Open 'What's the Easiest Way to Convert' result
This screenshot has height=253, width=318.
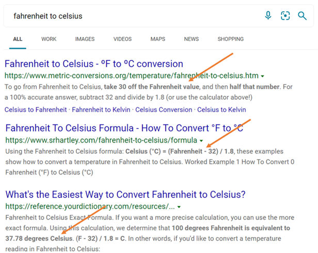[125, 195]
